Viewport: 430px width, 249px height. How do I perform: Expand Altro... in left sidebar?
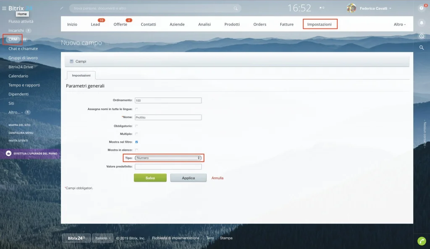click(x=16, y=112)
